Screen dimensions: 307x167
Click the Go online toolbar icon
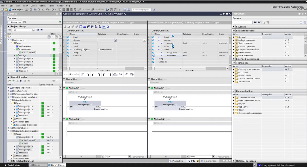point(80,10)
